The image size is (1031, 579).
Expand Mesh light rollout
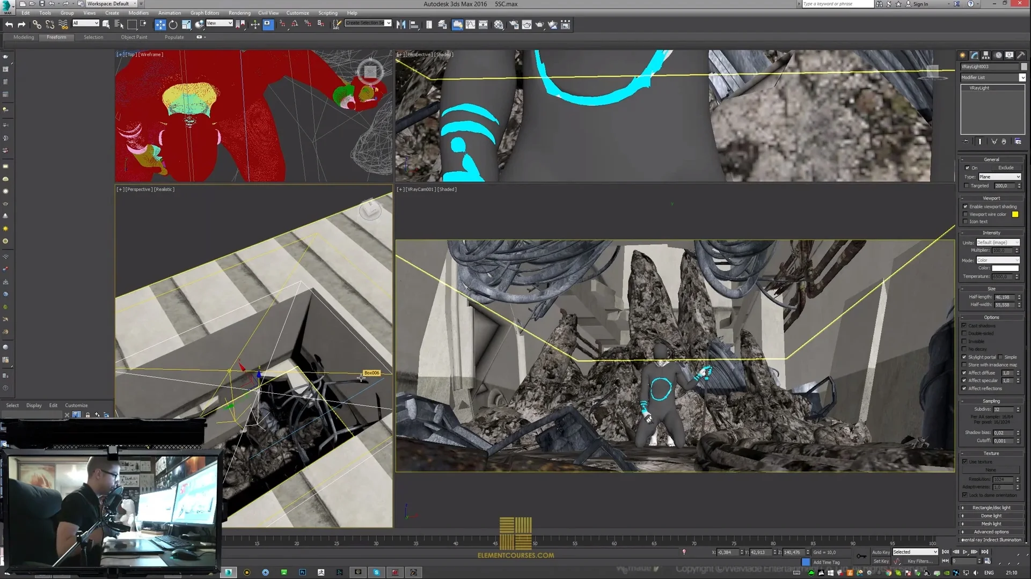[991, 524]
